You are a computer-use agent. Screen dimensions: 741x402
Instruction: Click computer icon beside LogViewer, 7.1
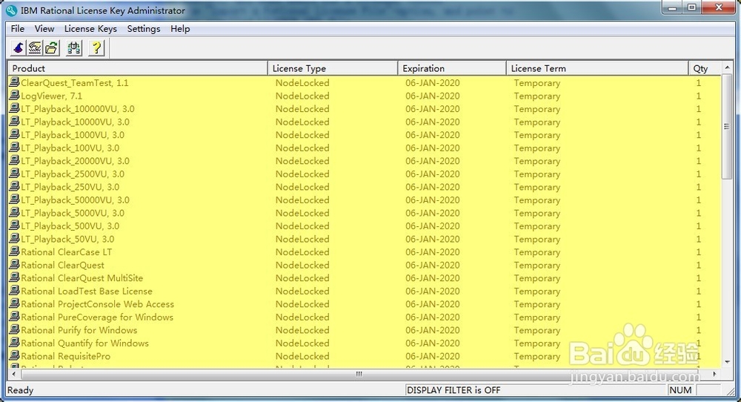click(x=15, y=96)
